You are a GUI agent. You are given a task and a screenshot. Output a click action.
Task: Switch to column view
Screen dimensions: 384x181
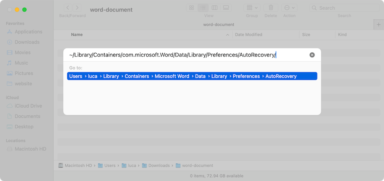(214, 8)
